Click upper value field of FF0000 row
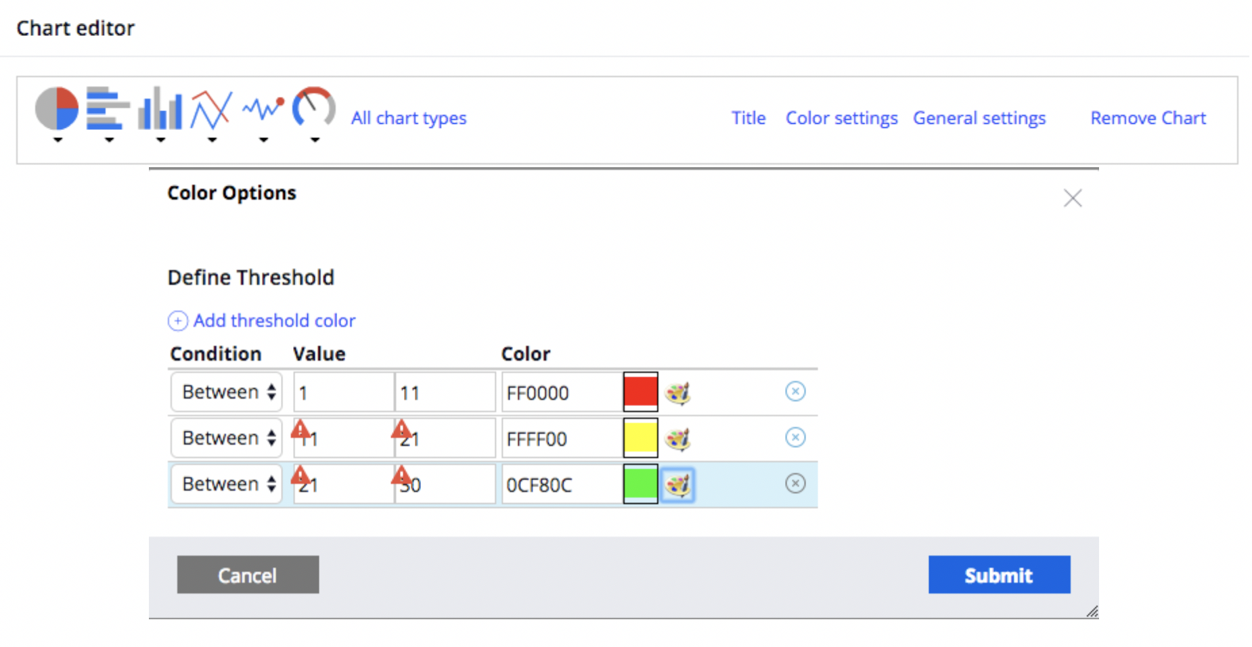This screenshot has width=1252, height=647. [x=445, y=392]
